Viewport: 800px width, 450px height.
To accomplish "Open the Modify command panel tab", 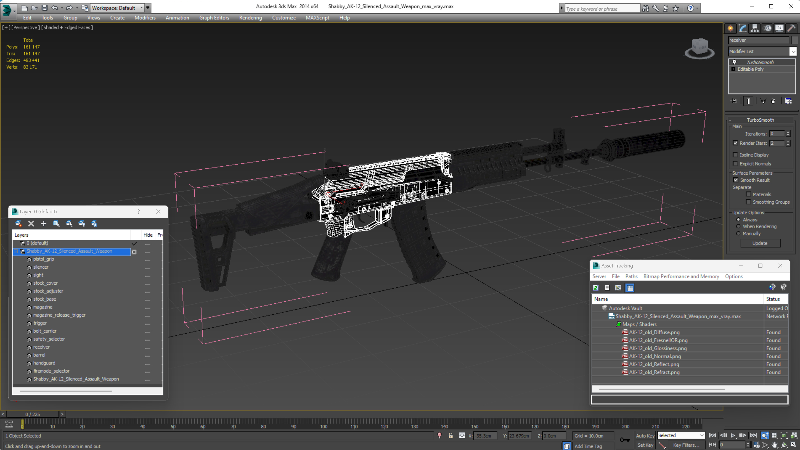I will tap(743, 28).
